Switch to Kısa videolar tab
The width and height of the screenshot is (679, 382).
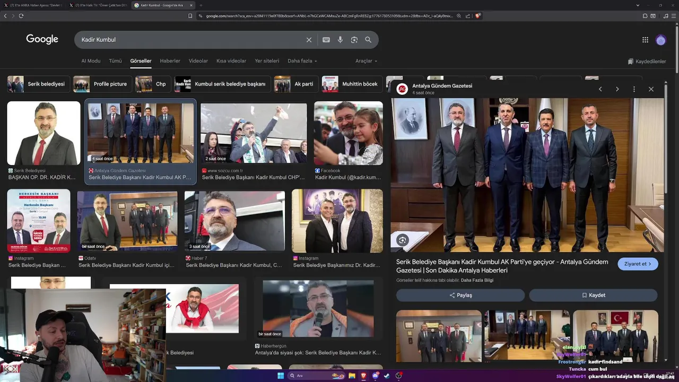click(x=231, y=61)
